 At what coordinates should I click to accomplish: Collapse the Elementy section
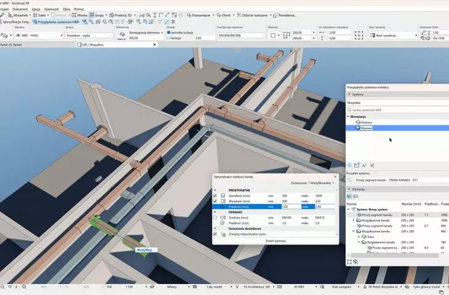(x=349, y=189)
